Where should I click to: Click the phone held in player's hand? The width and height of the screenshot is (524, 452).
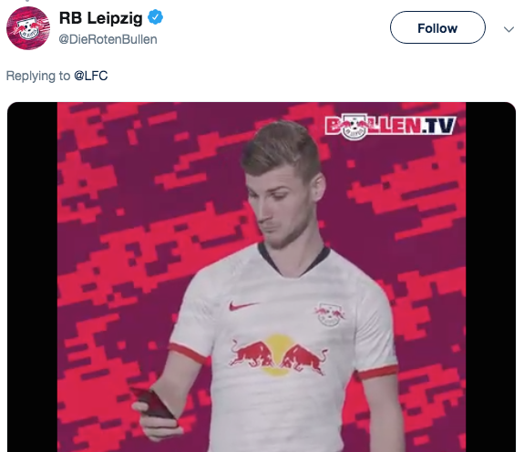pos(153,404)
